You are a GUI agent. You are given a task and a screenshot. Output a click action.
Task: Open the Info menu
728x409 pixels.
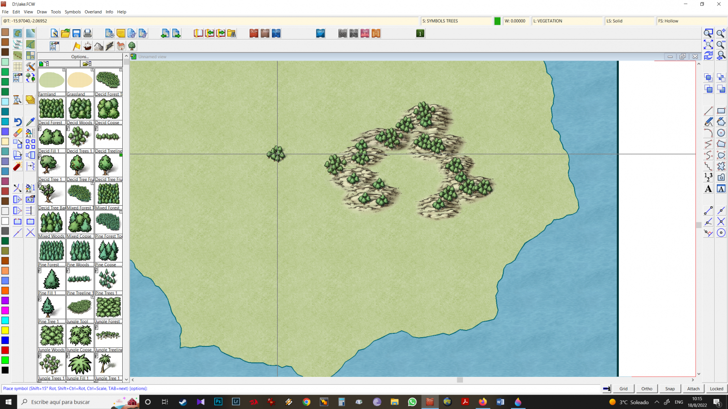(x=109, y=12)
